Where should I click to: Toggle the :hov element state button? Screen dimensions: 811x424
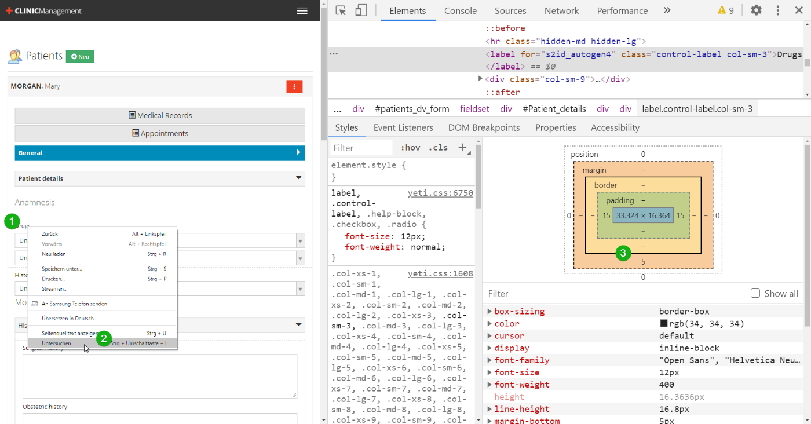click(410, 148)
